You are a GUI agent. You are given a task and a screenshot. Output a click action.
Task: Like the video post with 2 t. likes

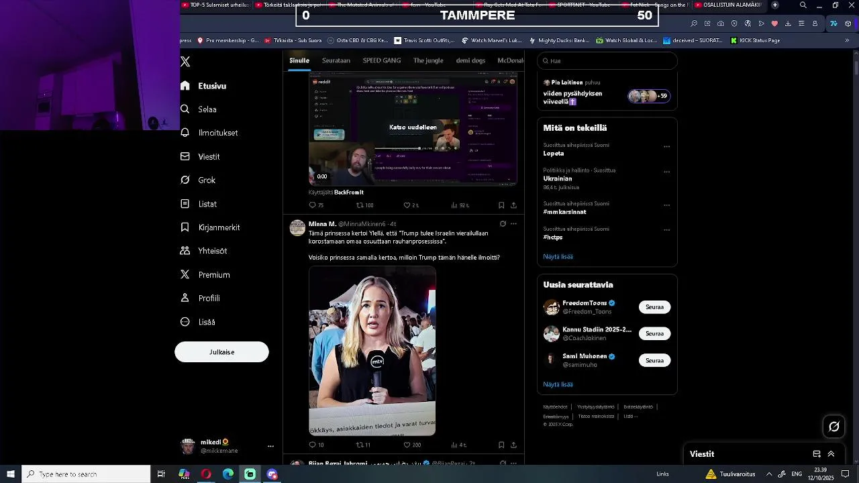411,205
